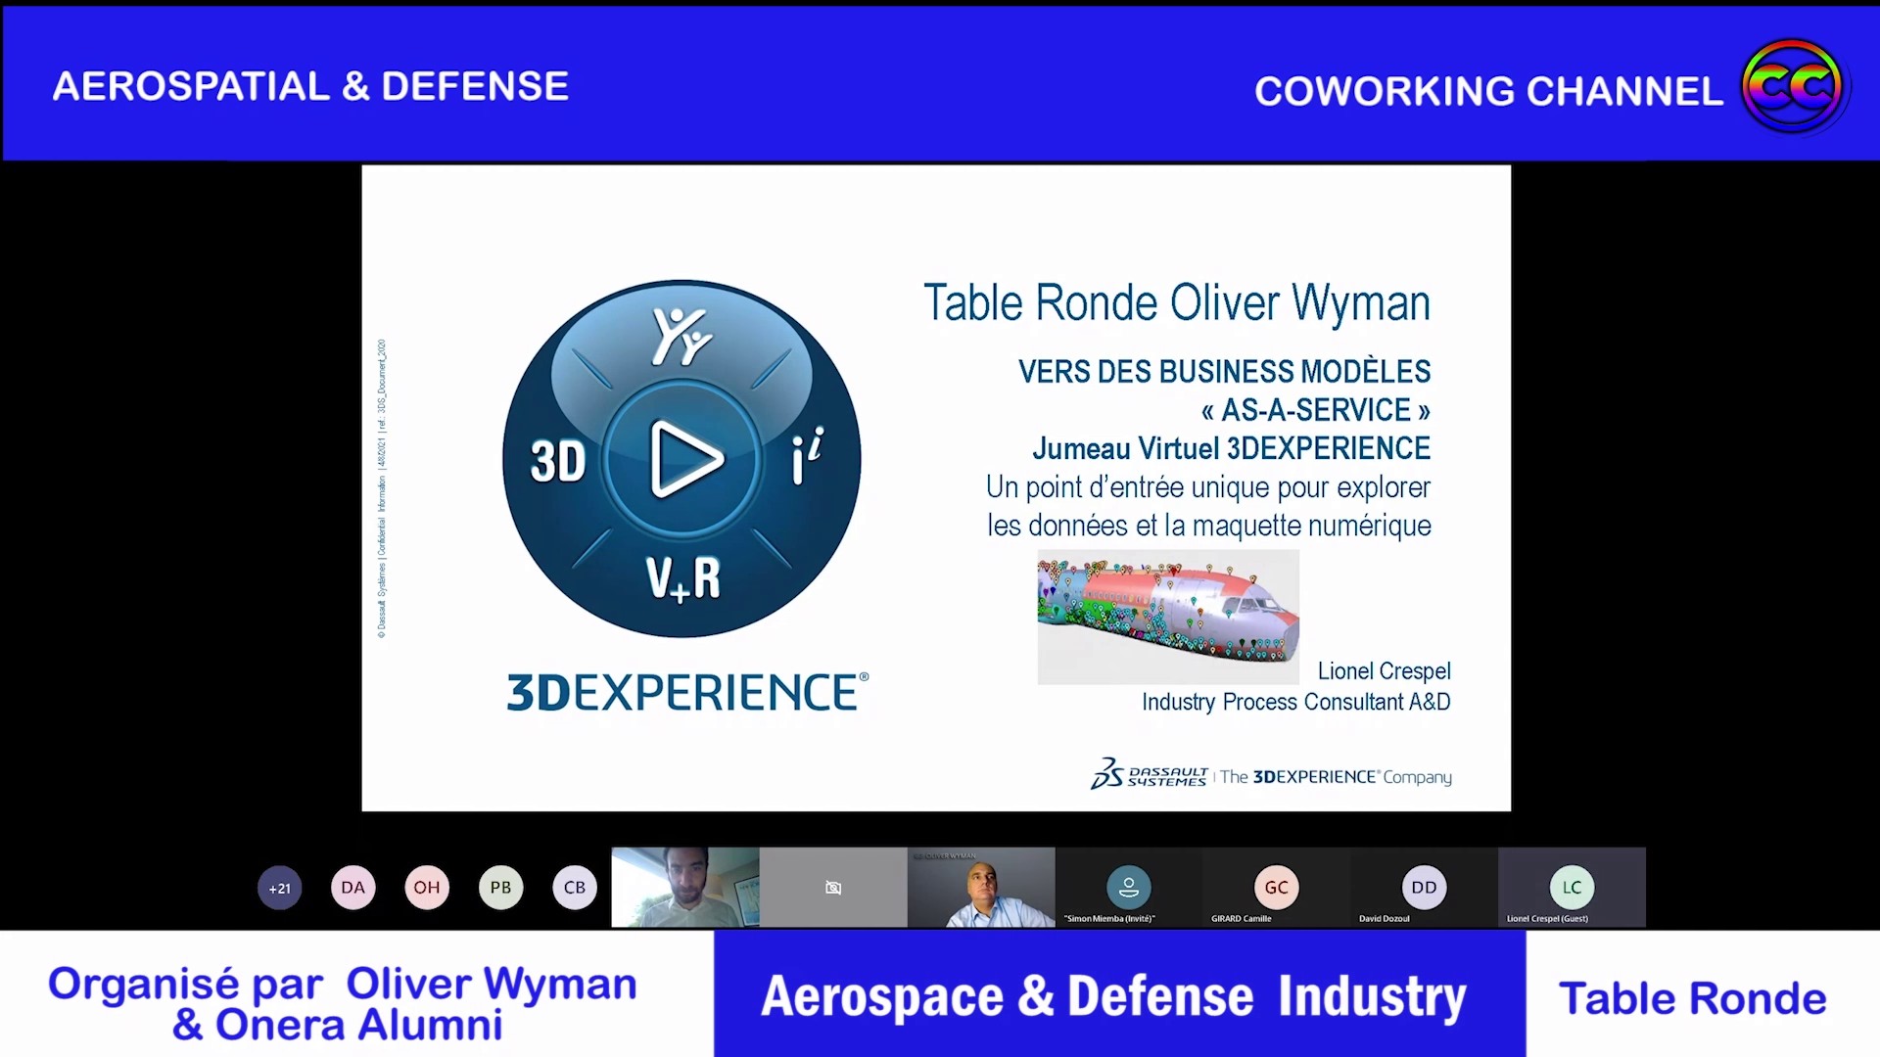Click the Aerospace & Defense Industry banner

point(1119,993)
